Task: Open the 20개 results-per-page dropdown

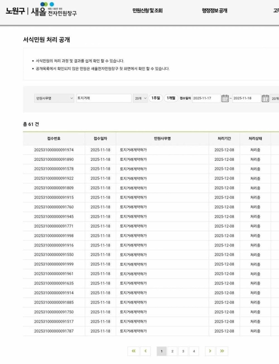Action: [140, 98]
